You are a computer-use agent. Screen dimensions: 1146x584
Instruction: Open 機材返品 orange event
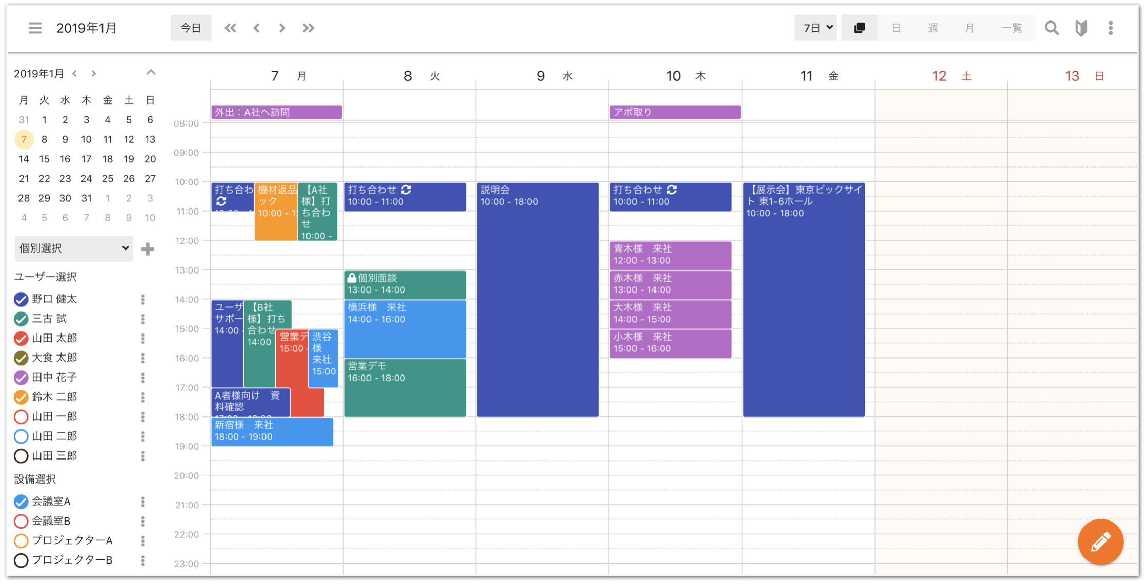276,212
